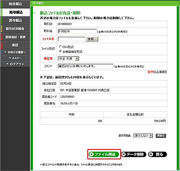This screenshot has height=171, width=180.
Task: Click the left-arrow icon on 戻る
Action: 151,154
